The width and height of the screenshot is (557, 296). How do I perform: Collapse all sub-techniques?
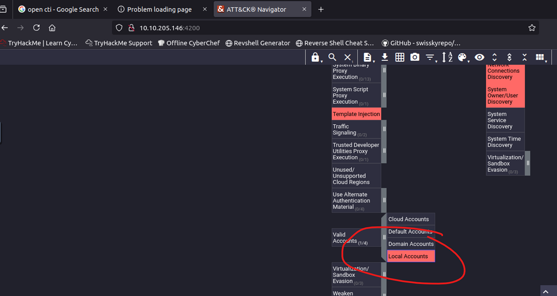tap(524, 58)
